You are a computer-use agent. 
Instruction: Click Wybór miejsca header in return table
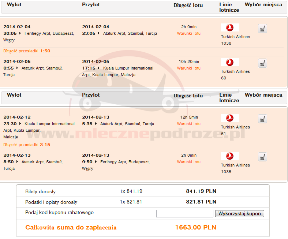[x=263, y=95]
